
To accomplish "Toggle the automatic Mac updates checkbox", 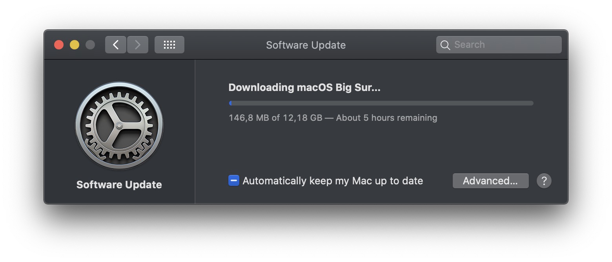I will [x=234, y=181].
